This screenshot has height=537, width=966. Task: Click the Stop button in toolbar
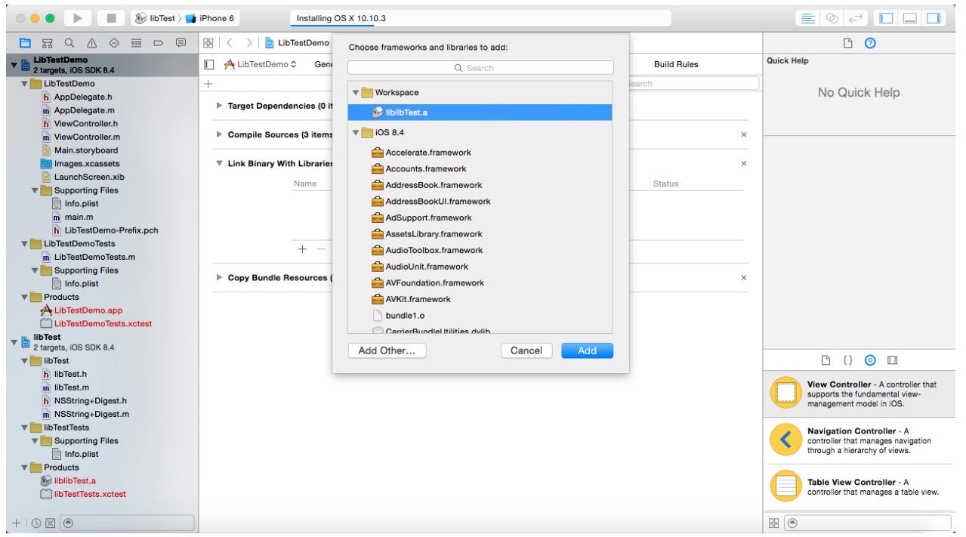pos(111,18)
